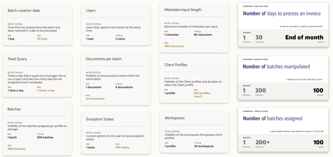Select the '100 characters' max value
Viewport: 333px width, 157px height.
tap(174, 46)
